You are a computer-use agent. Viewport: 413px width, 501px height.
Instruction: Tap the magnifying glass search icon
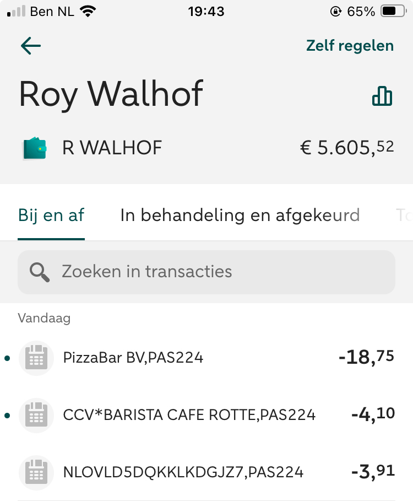tap(40, 272)
